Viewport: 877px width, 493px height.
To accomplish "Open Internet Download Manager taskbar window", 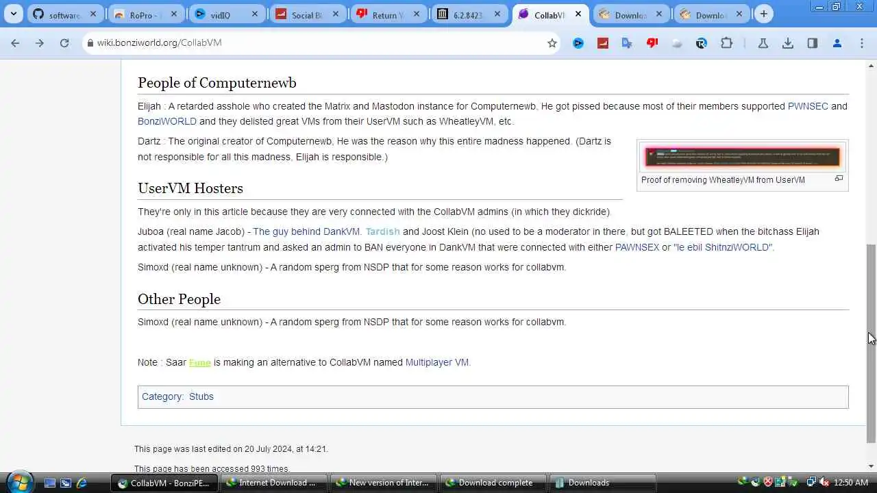I will point(273,483).
